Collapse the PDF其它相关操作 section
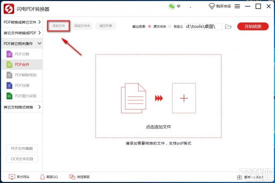The width and height of the screenshot is (275, 183). point(22,43)
